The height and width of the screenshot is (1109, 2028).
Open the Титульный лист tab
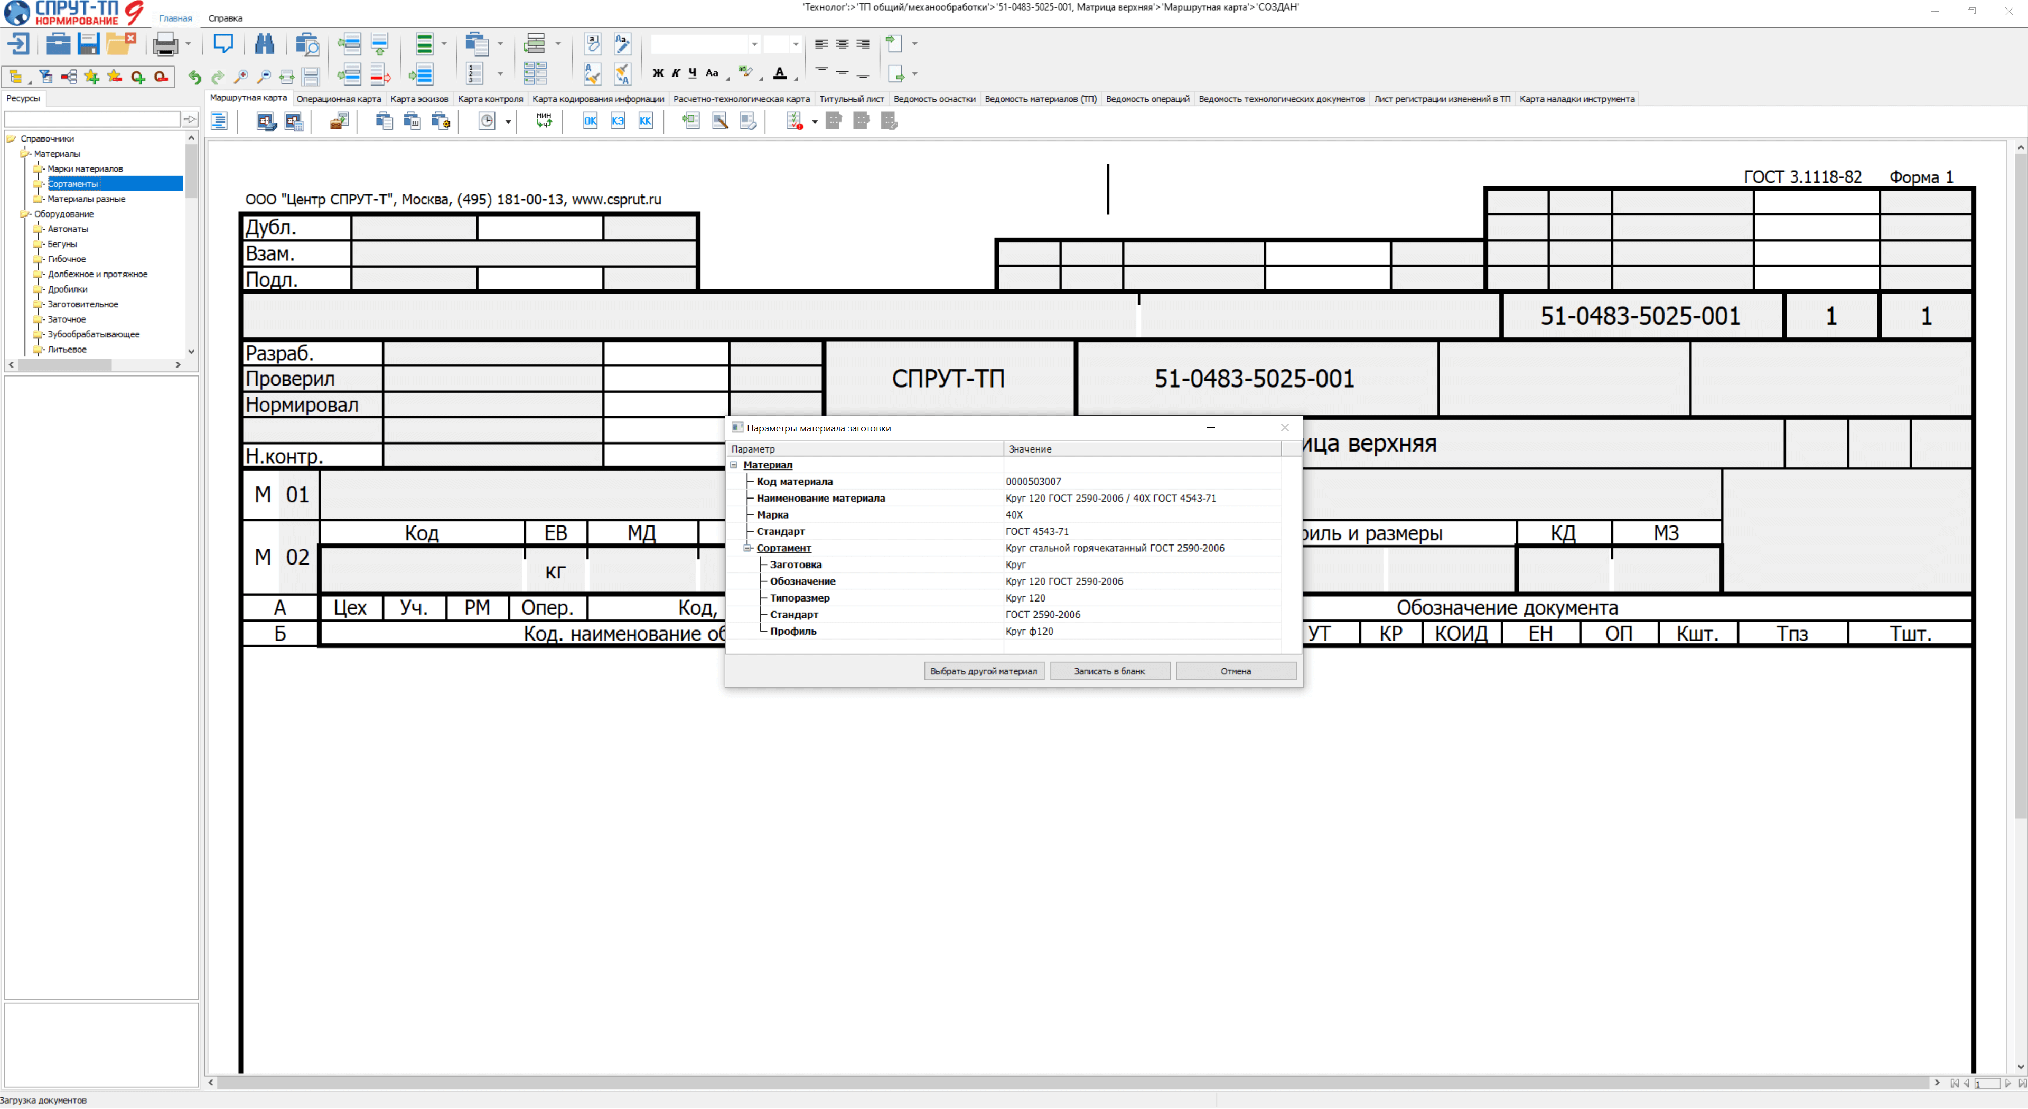(852, 99)
